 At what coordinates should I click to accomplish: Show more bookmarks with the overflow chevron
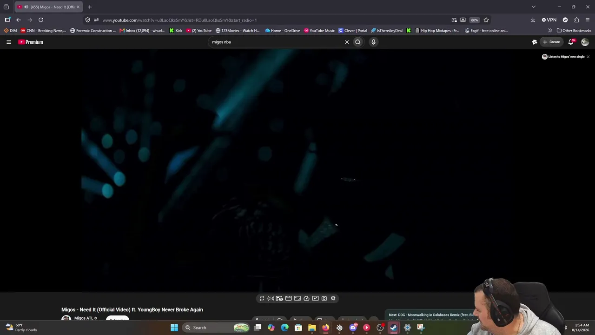(x=550, y=31)
